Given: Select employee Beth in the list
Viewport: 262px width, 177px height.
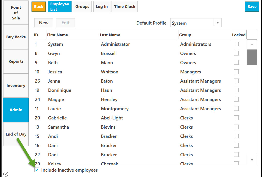Looking at the screenshot, I should pos(53,63).
